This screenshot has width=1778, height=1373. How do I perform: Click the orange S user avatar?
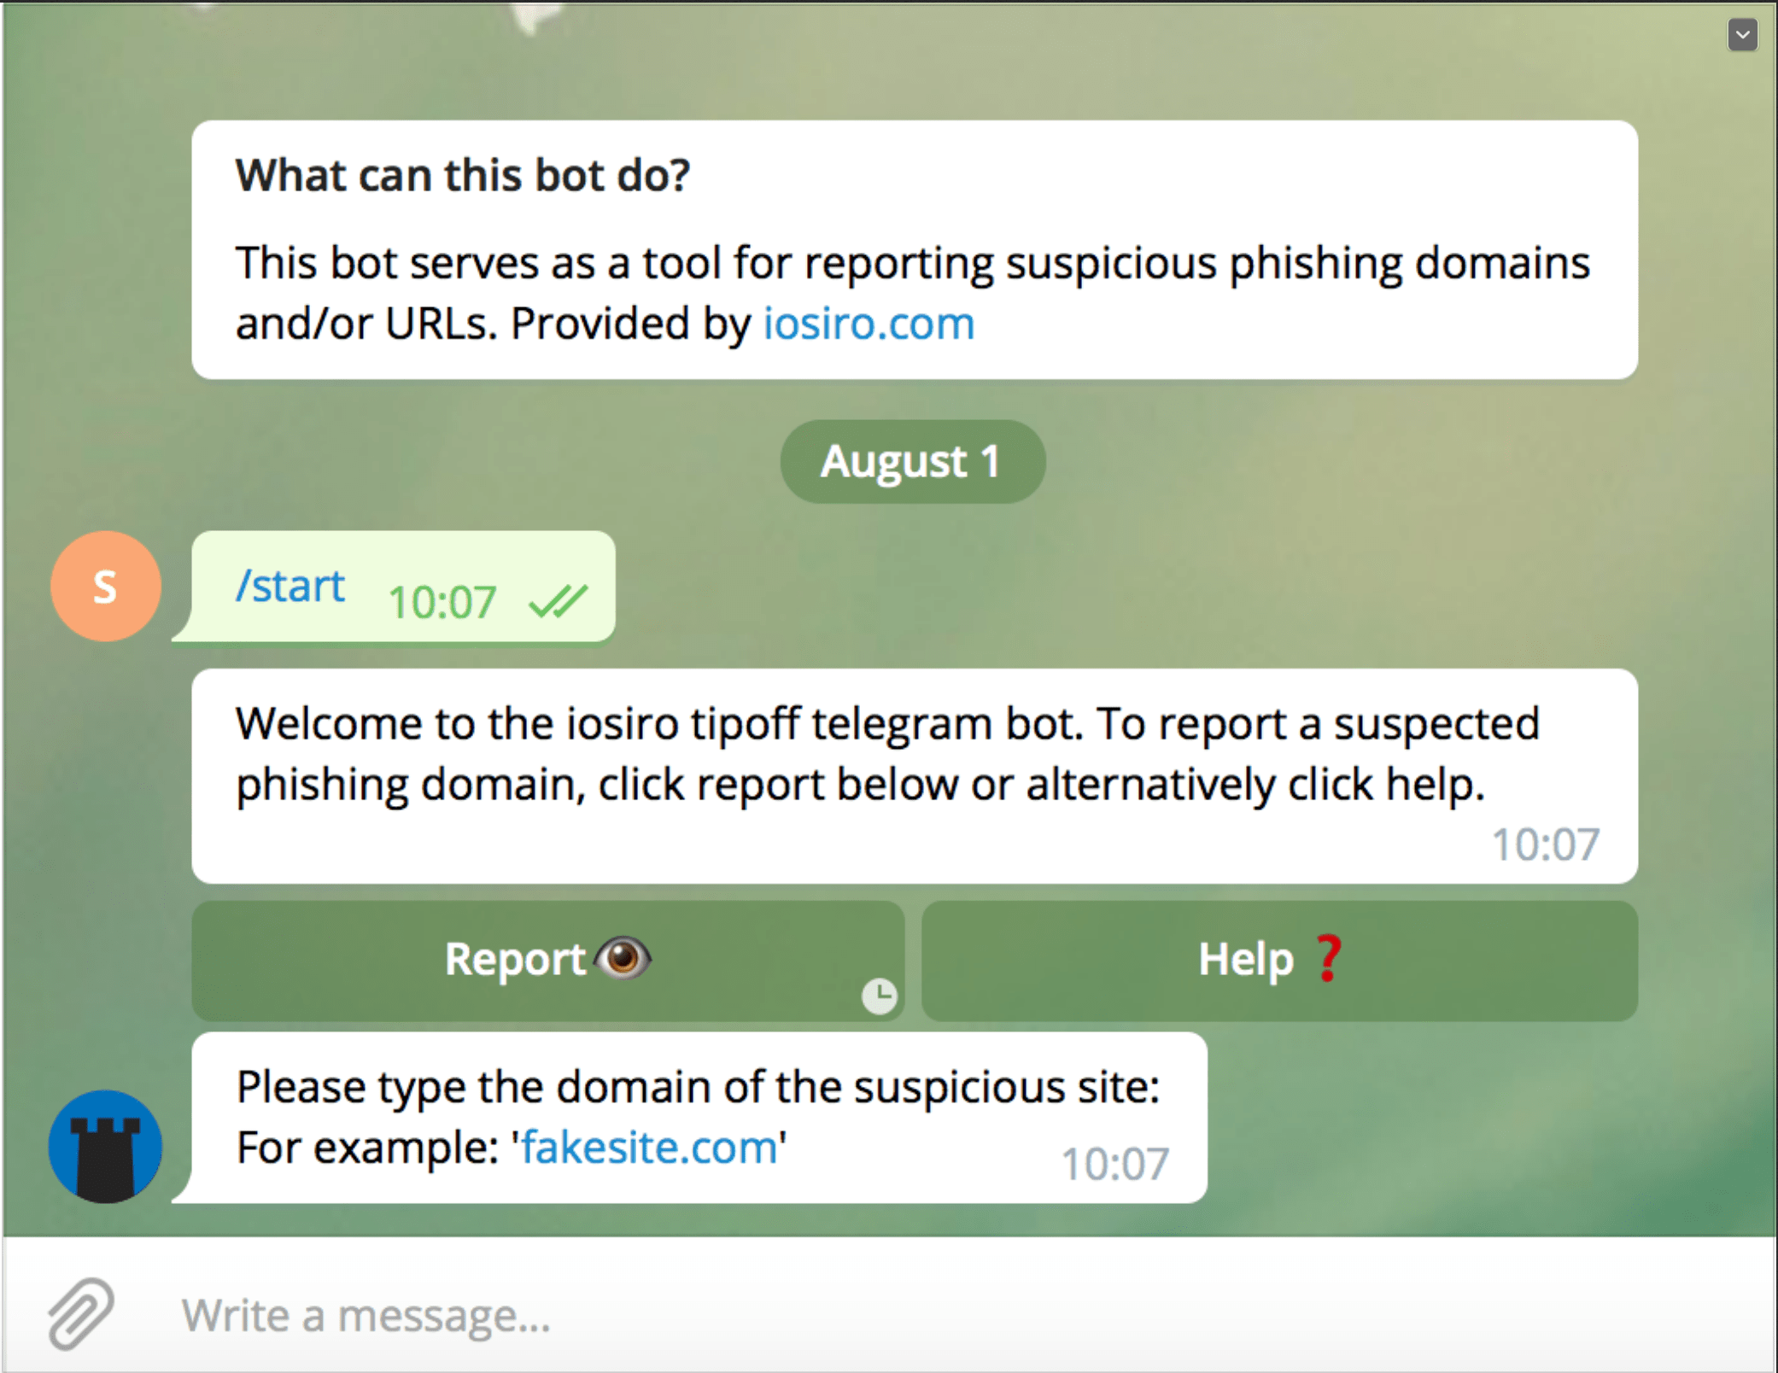(x=106, y=587)
